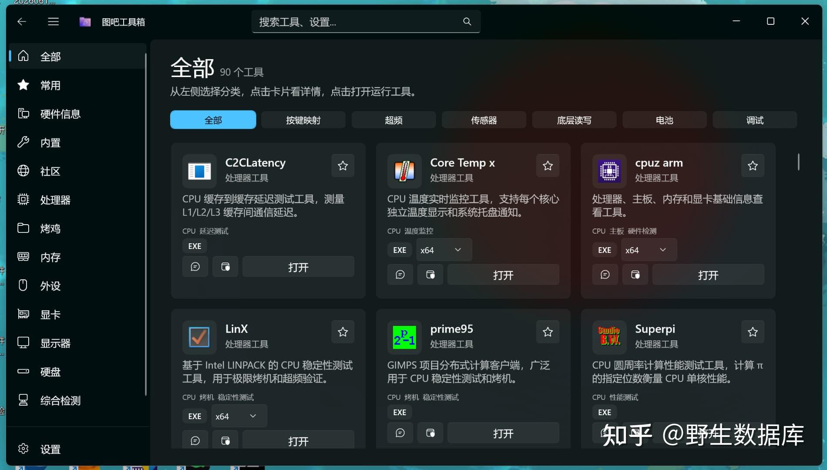The width and height of the screenshot is (827, 470).
Task: Click the 内存 memory icon
Action: [x=23, y=257]
